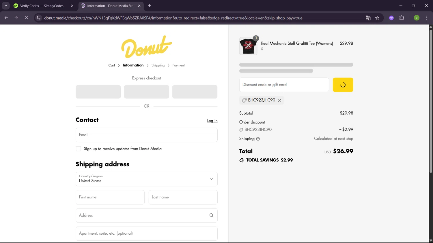This screenshot has height=243, width=433.
Task: Minimize the browser window
Action: pos(401,5)
